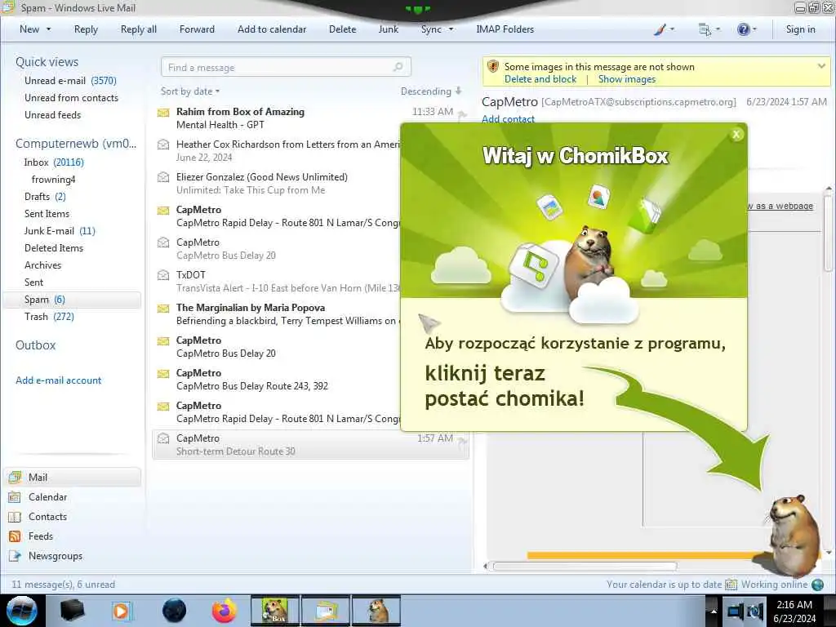This screenshot has width=836, height=627.
Task: Open Inbox folder
Action: coord(54,162)
